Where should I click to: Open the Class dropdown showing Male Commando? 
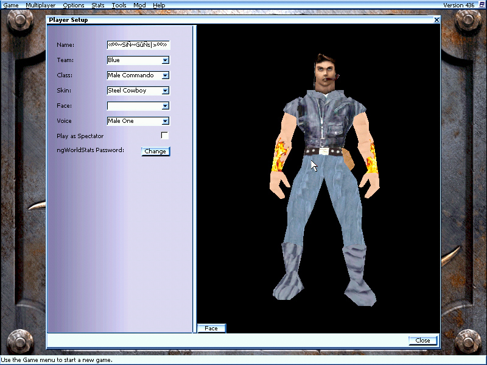(x=165, y=75)
